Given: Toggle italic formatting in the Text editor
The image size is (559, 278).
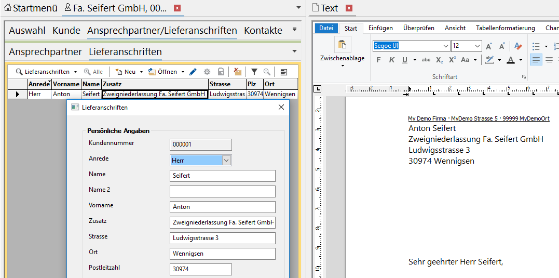Looking at the screenshot, I should point(392,60).
